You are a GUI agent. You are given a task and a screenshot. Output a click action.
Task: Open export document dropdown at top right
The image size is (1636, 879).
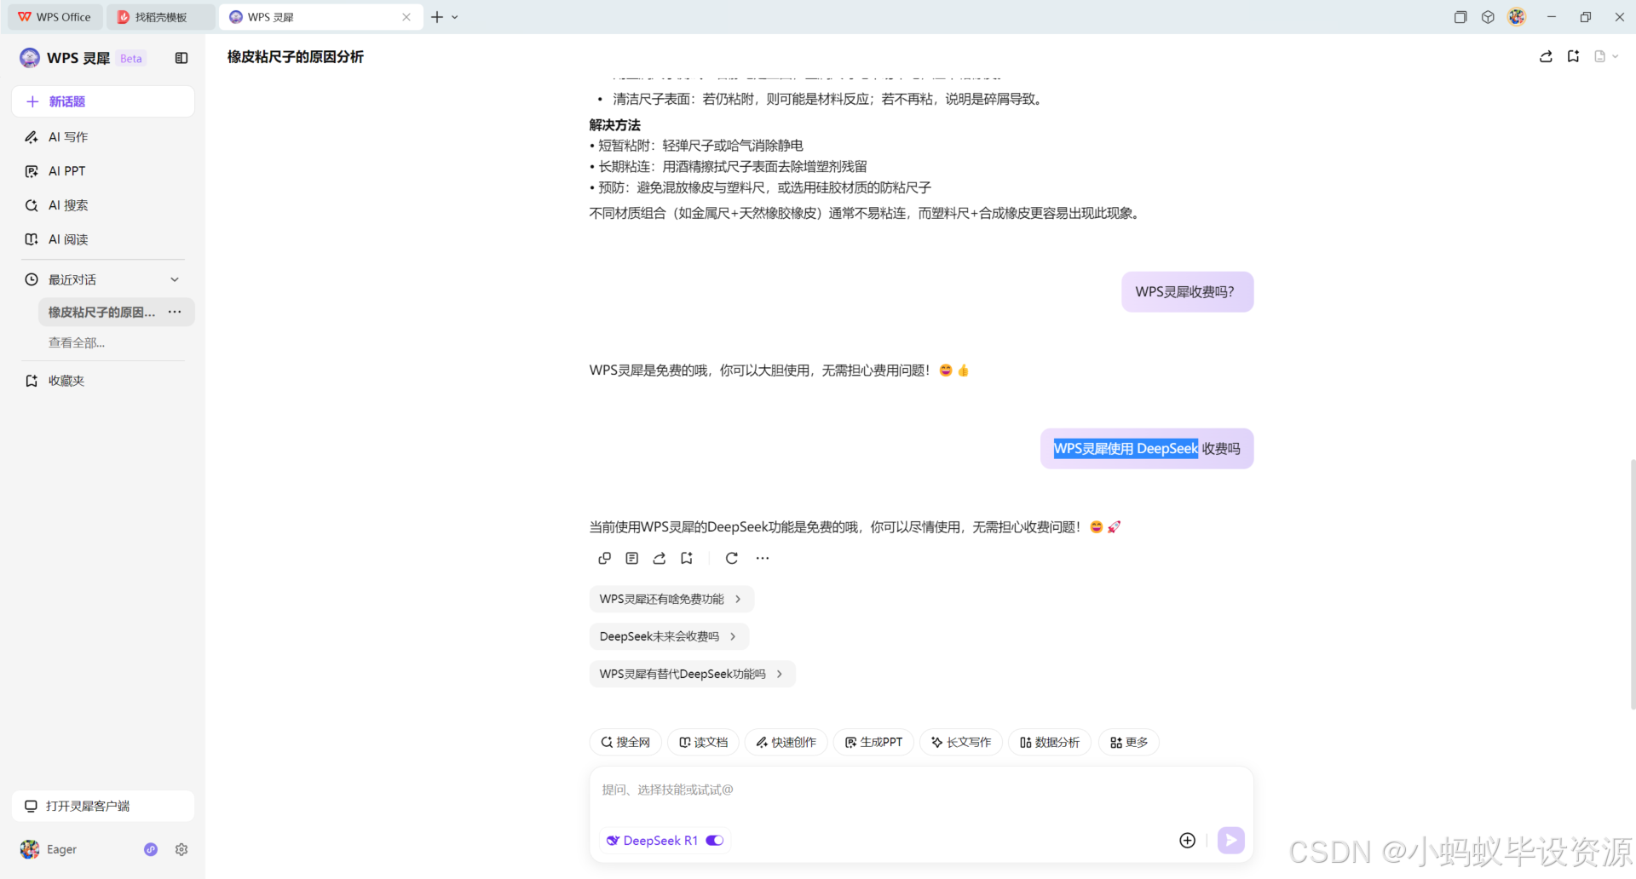click(1606, 56)
